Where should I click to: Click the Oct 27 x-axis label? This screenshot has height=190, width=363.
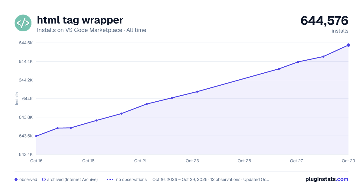coord(296,161)
